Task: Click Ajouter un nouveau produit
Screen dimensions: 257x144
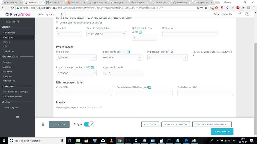Action: [212, 124]
